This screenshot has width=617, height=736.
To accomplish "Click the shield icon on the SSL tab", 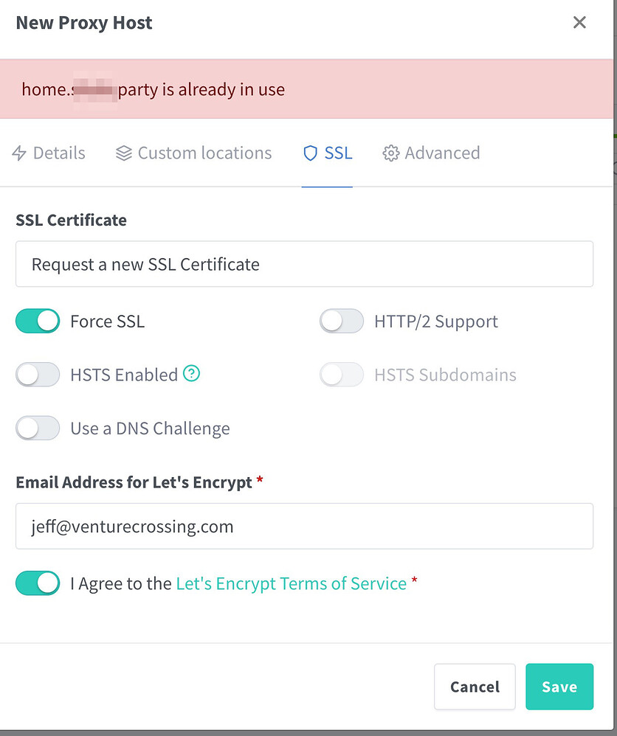I will coord(309,153).
